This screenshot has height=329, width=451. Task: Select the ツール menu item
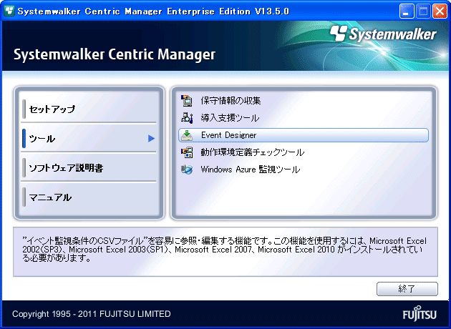(89, 139)
